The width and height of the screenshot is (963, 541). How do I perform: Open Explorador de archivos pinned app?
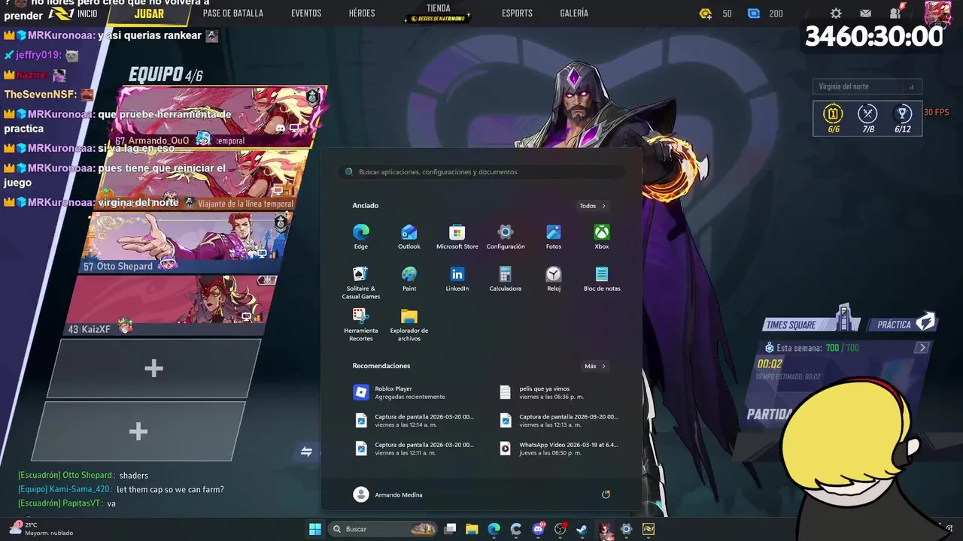point(409,325)
